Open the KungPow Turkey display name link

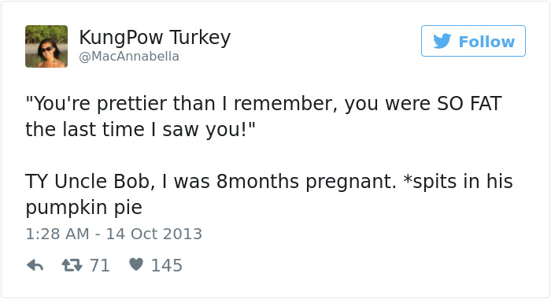[154, 37]
